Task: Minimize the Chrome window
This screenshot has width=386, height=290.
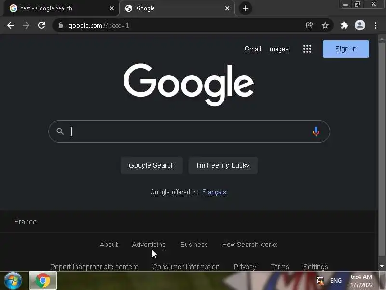Action: coord(345,4)
